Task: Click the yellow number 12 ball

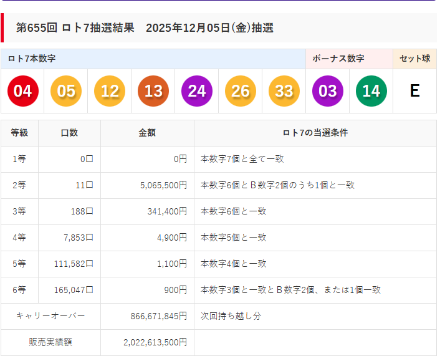Action: 110,91
